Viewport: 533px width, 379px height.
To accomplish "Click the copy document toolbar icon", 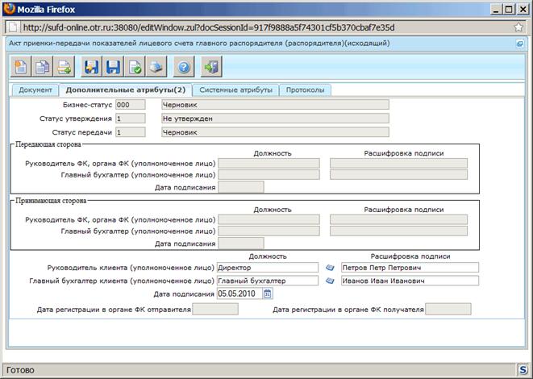I will (42, 67).
